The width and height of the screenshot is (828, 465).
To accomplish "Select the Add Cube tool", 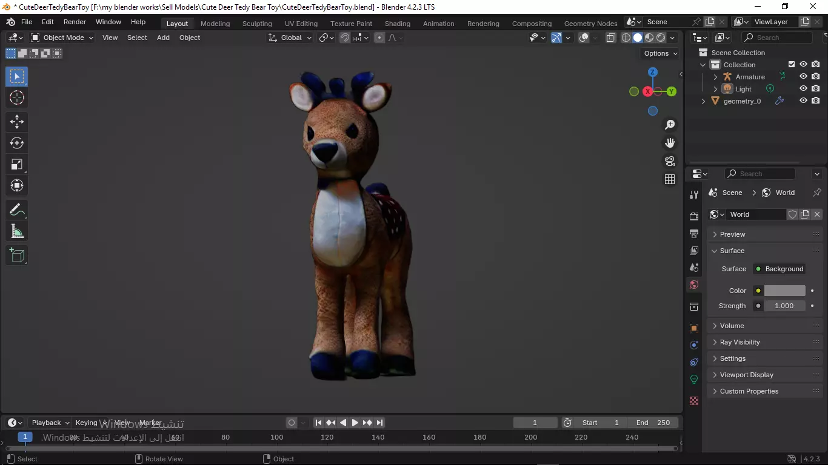I will [17, 255].
